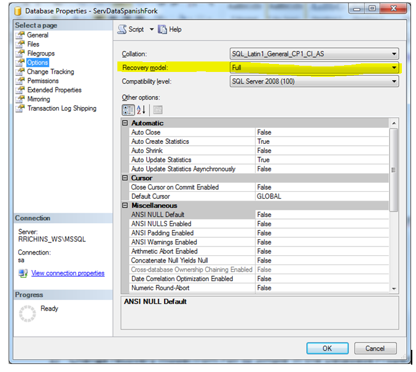Click the OK button
The height and width of the screenshot is (372, 416).
tap(328, 348)
